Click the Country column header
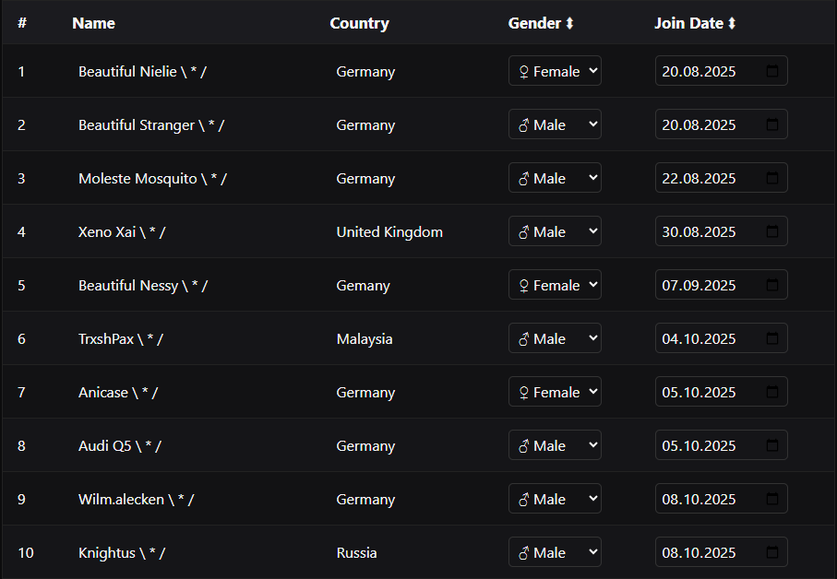 (360, 23)
